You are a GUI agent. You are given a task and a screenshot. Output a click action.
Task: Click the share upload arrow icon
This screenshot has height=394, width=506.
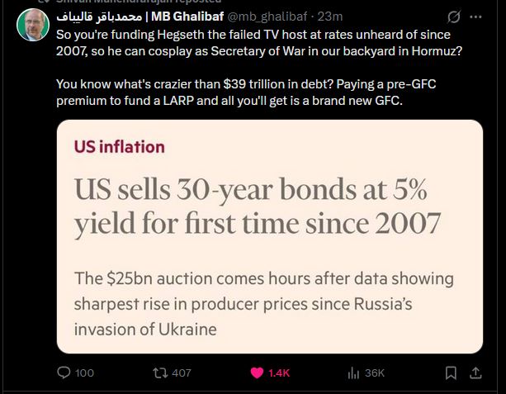pos(475,373)
